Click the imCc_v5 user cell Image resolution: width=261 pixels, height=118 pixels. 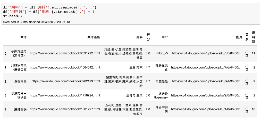[162, 53]
